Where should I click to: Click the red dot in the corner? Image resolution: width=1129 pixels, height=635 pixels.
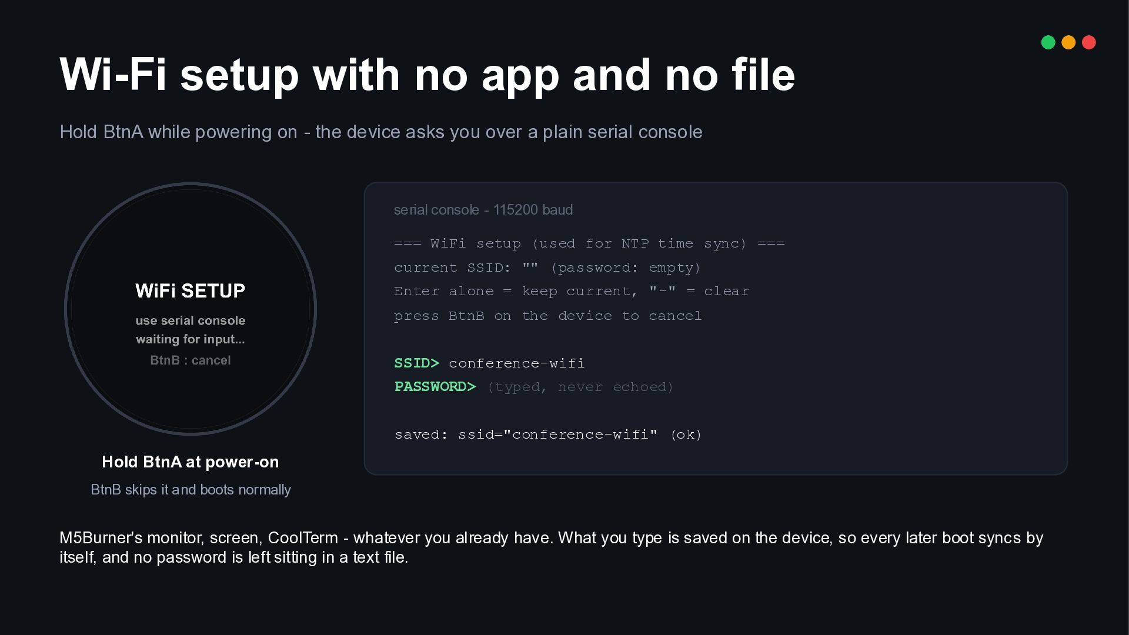point(1089,42)
